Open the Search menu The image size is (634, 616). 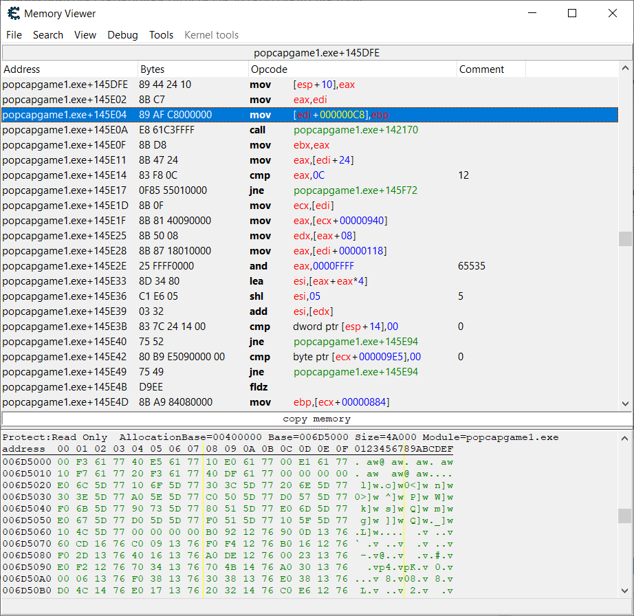48,35
